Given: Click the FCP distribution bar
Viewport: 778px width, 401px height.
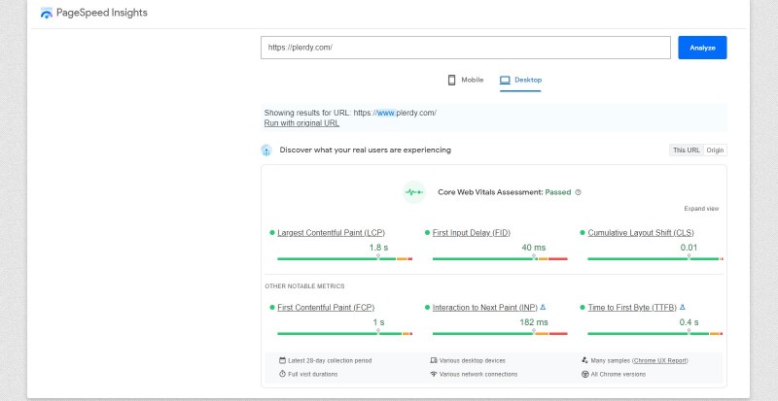Looking at the screenshot, I should coord(345,334).
